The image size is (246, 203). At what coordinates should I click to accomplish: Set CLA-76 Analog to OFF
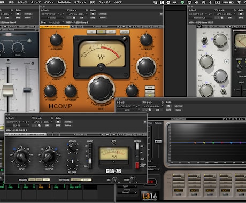point(47,180)
